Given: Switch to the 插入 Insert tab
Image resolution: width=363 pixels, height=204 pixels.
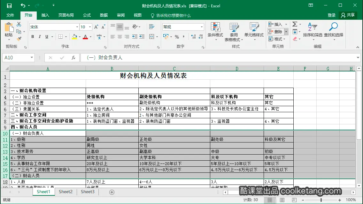Looking at the screenshot, I should [x=45, y=15].
